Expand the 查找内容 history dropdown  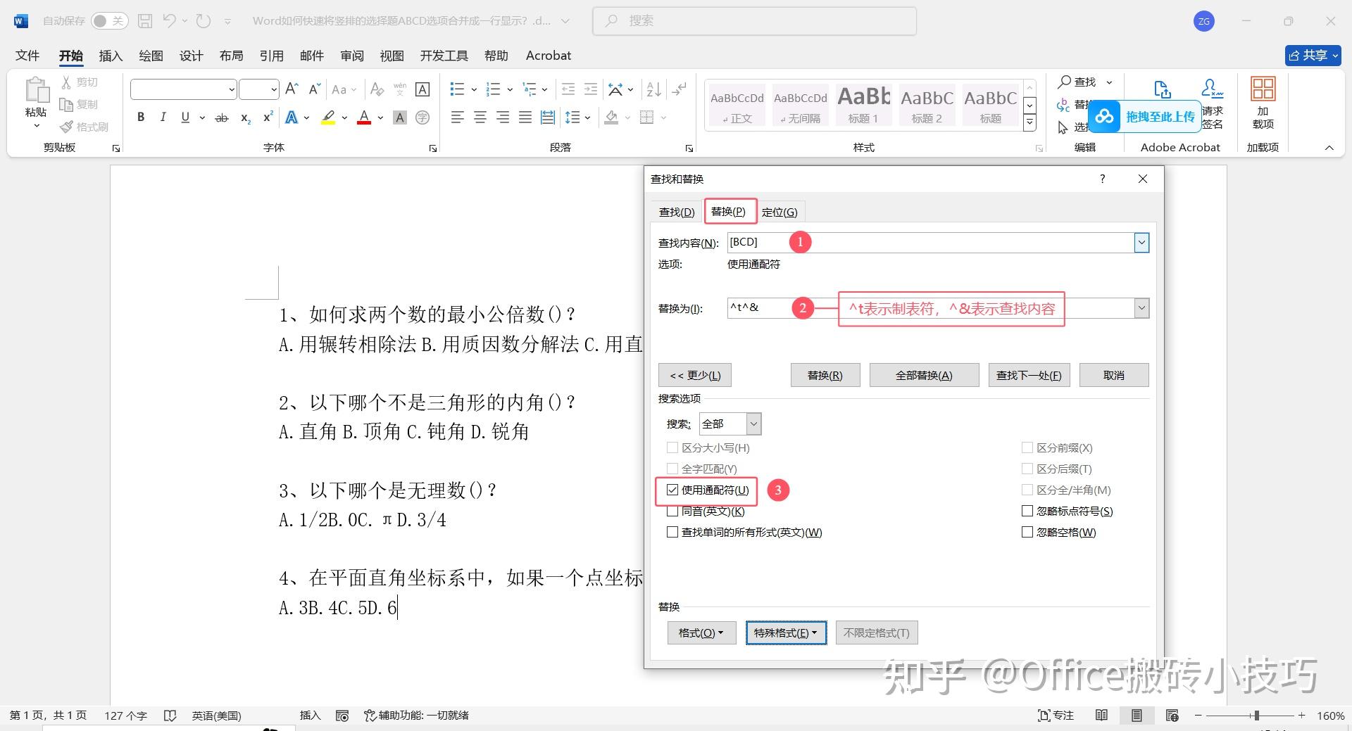(x=1141, y=242)
